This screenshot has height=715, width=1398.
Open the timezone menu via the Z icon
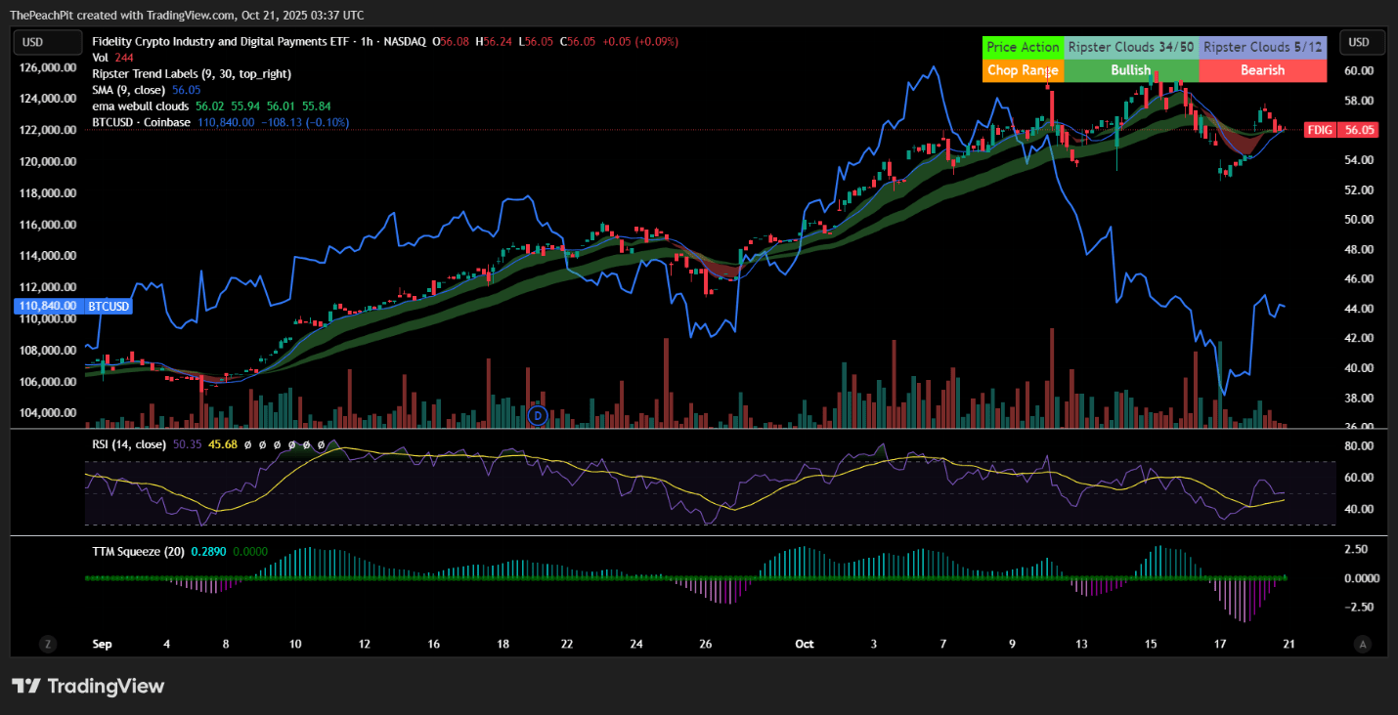[46, 644]
